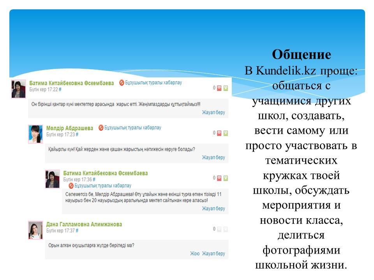Viewport: 374px width, 280px height.
Task: Click the # permalink after 17:22
Action: coord(60,89)
